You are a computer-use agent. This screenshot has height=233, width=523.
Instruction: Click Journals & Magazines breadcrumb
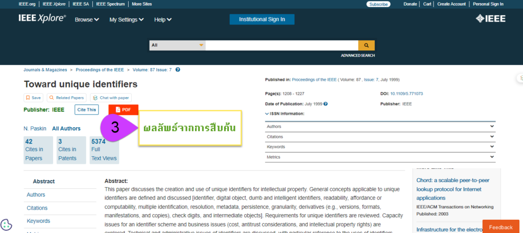click(x=45, y=70)
